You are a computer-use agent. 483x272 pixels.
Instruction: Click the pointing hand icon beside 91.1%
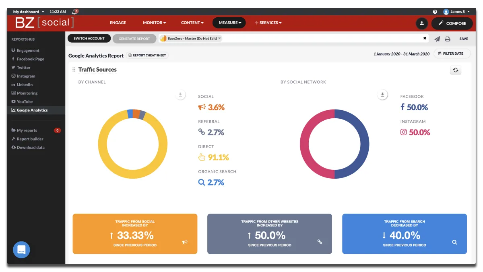[202, 157]
